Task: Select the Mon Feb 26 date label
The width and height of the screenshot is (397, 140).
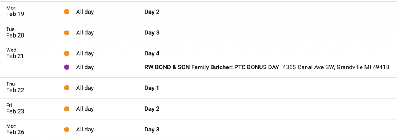Action: 15,129
